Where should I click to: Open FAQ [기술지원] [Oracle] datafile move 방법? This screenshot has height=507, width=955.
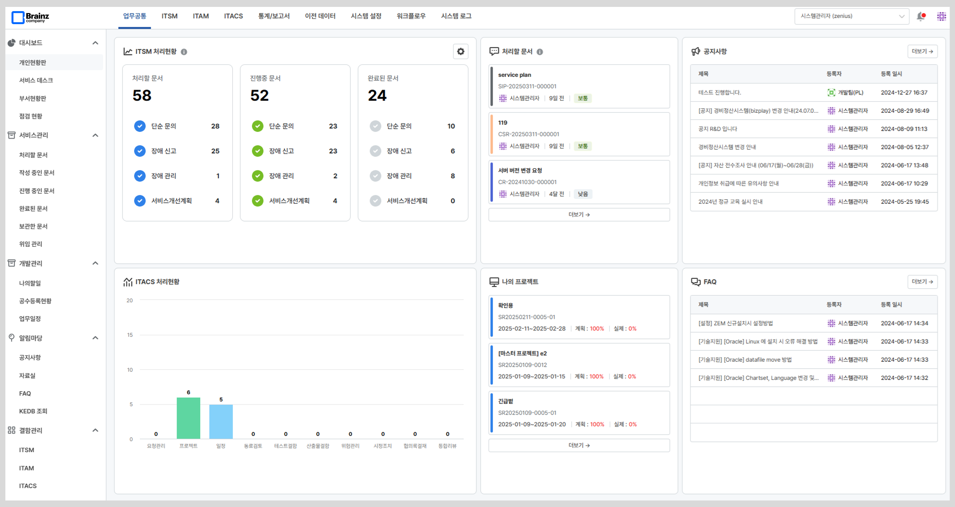pos(745,359)
